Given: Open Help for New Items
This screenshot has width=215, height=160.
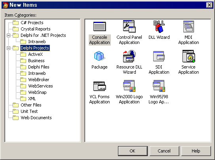Looking at the screenshot, I should click(x=196, y=151).
